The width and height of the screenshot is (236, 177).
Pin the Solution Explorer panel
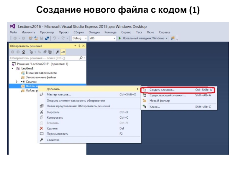79,46
